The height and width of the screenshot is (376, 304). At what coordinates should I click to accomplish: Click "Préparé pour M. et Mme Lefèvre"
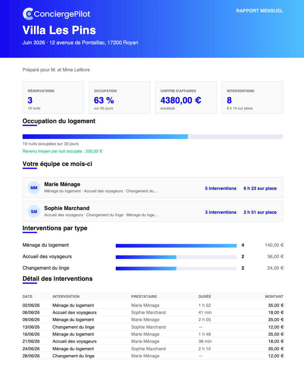pyautogui.click(x=56, y=70)
